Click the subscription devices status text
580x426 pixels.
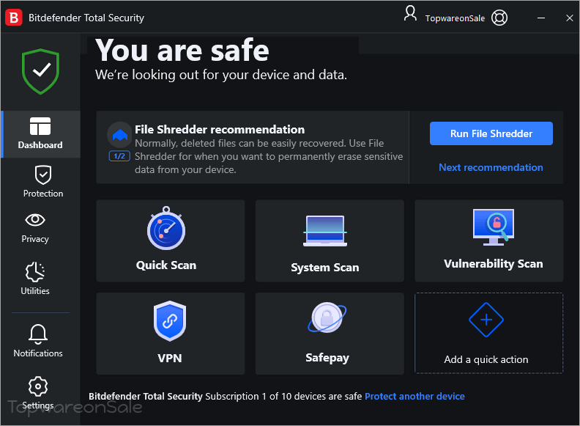click(283, 397)
